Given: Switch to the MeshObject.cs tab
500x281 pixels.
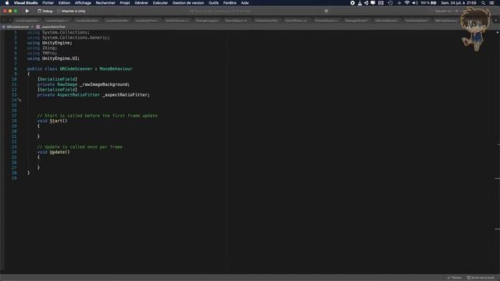Looking at the screenshot, I should (x=236, y=20).
